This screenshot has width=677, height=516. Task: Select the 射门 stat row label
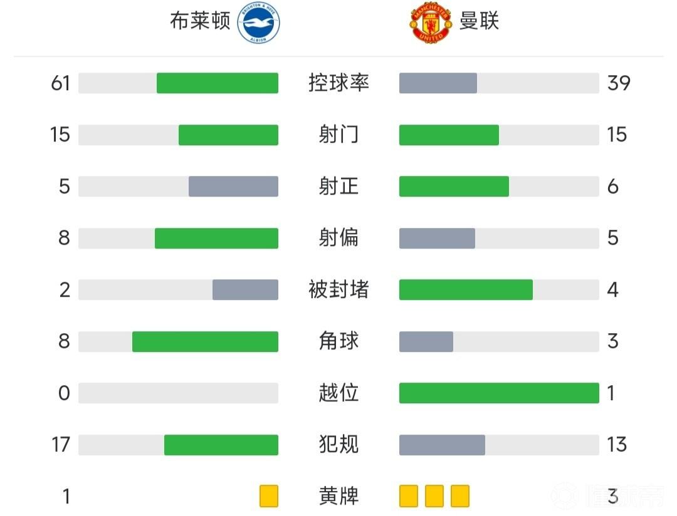click(338, 135)
